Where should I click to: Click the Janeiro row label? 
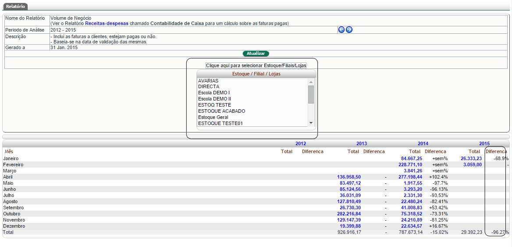point(11,158)
